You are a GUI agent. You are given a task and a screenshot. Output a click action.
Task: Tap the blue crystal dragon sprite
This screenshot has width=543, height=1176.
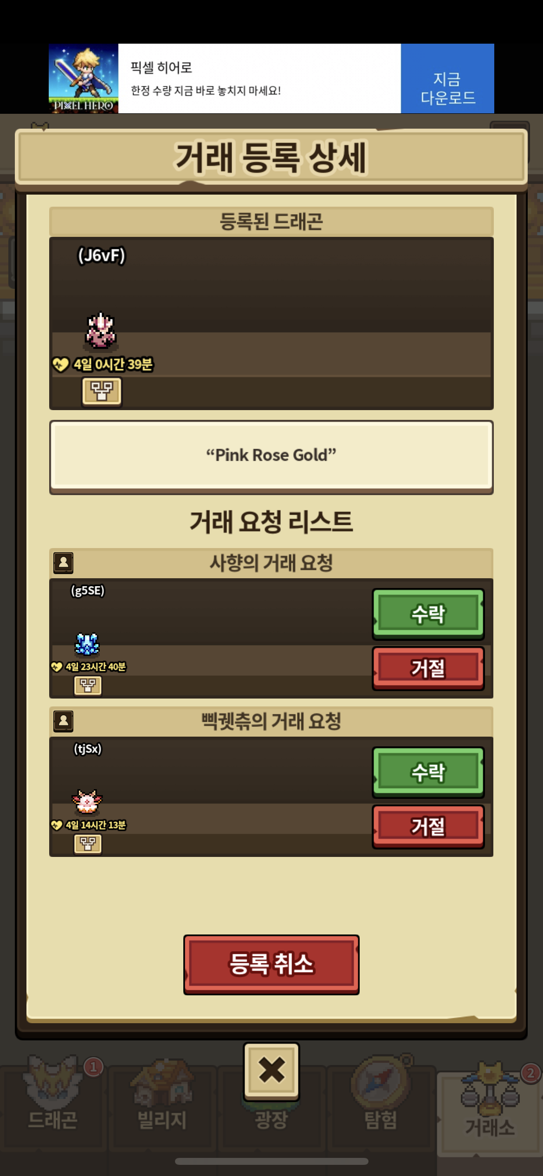point(87,644)
